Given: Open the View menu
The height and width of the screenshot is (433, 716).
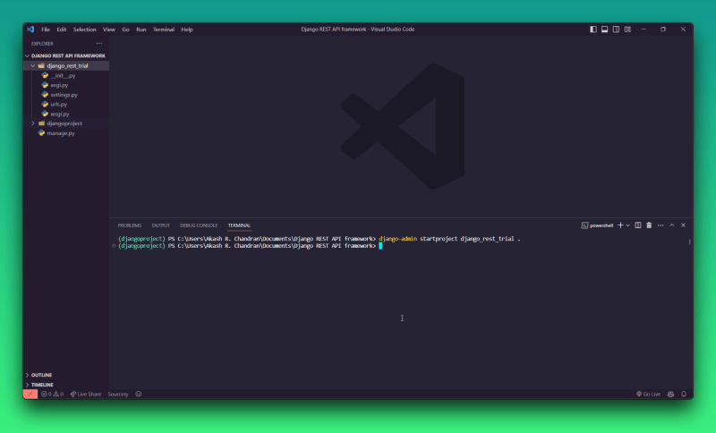Looking at the screenshot, I should point(108,30).
